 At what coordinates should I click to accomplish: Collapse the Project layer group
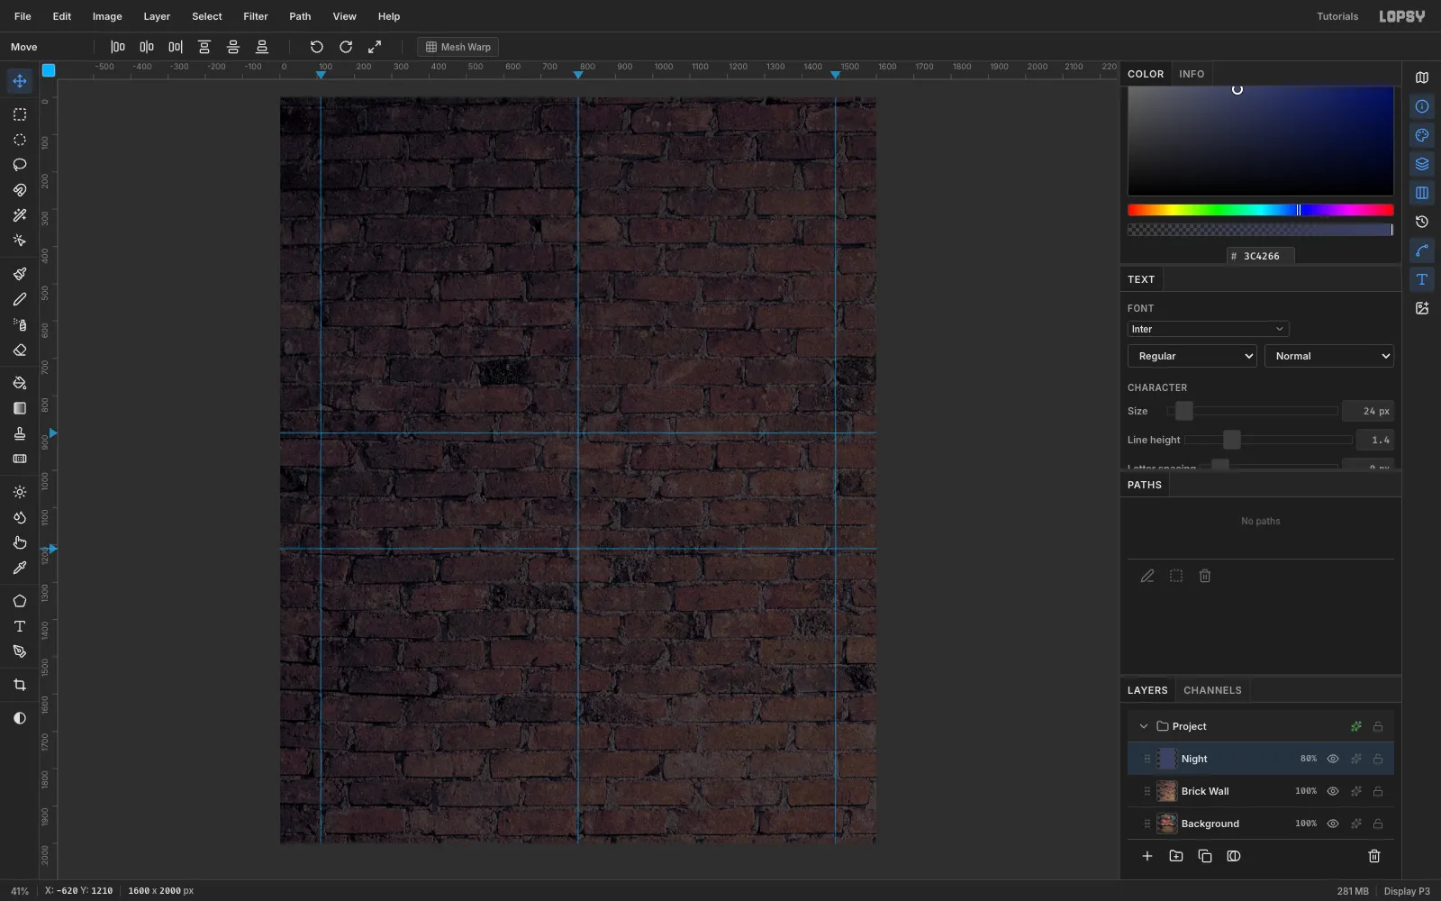[1144, 726]
